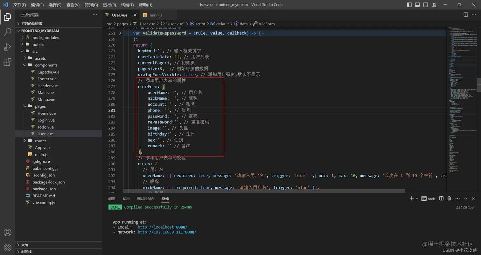Create a new terminal with plus icon
This screenshot has width=481, height=255.
(x=411, y=198)
